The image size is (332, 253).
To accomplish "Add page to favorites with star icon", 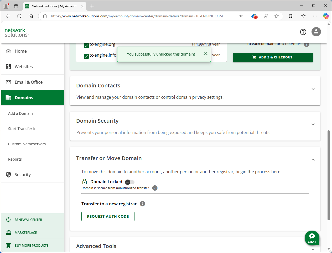I will coord(277,16).
